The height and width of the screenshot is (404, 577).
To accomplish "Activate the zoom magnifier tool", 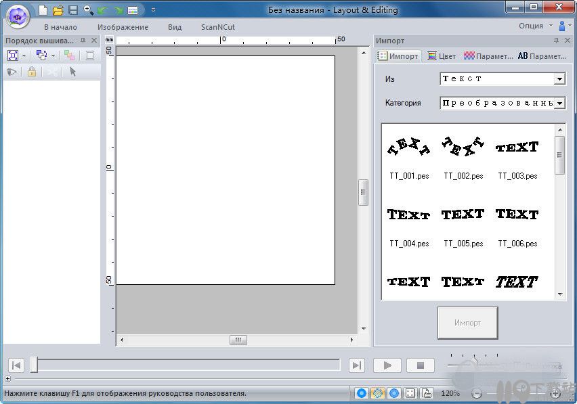I will coord(88,10).
